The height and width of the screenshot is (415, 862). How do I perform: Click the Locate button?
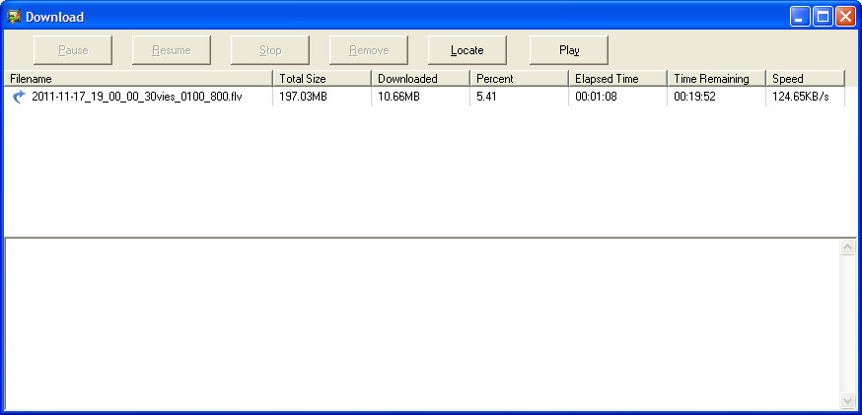[x=467, y=50]
